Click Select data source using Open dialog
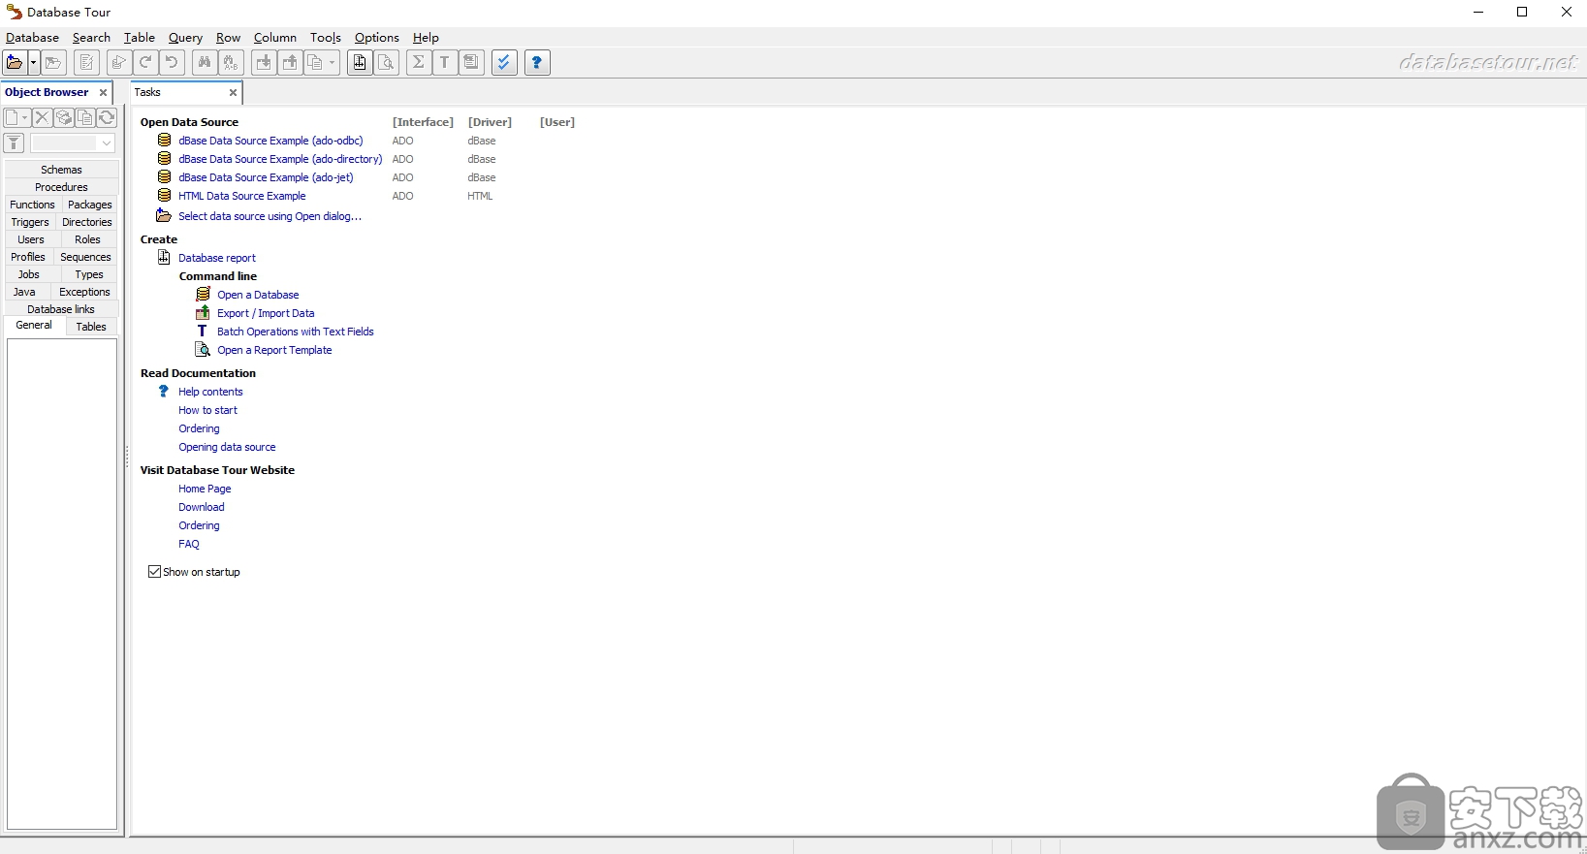The image size is (1587, 854). coord(270,216)
